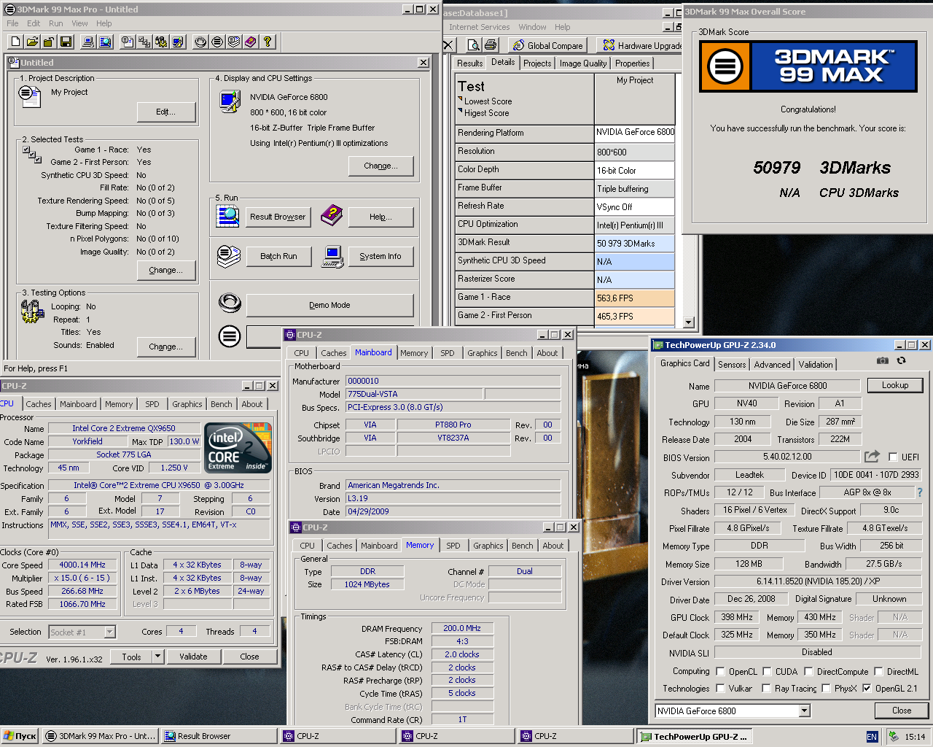
Task: Click the Batch Run toolbar icon
Action: click(x=234, y=42)
